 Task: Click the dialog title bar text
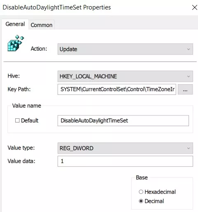click(x=57, y=7)
